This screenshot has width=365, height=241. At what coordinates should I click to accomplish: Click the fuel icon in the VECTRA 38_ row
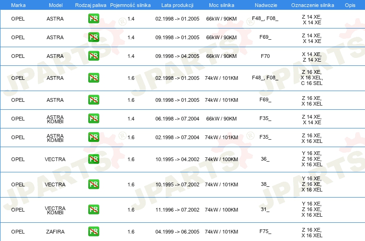(93, 184)
